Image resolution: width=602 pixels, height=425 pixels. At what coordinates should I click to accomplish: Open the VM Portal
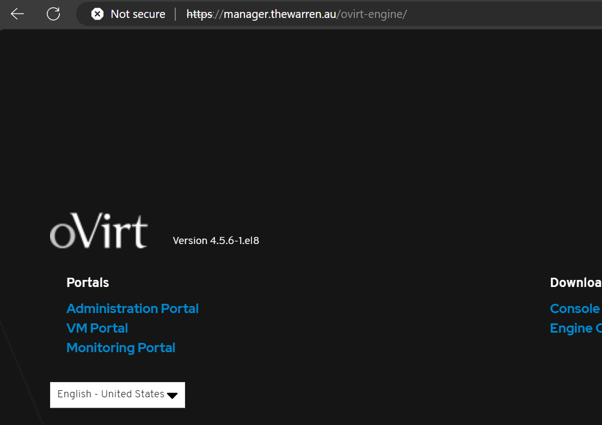pos(97,328)
